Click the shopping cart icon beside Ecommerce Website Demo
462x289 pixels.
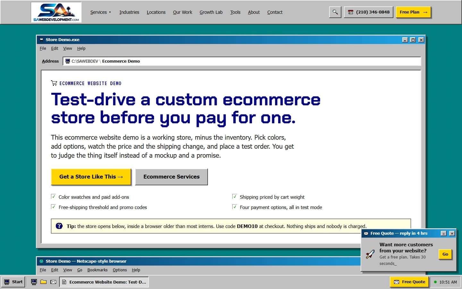[54, 83]
